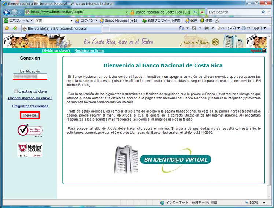274x208 pixels.
Task: Click the Add to Favorites icon
Action: (15, 28)
